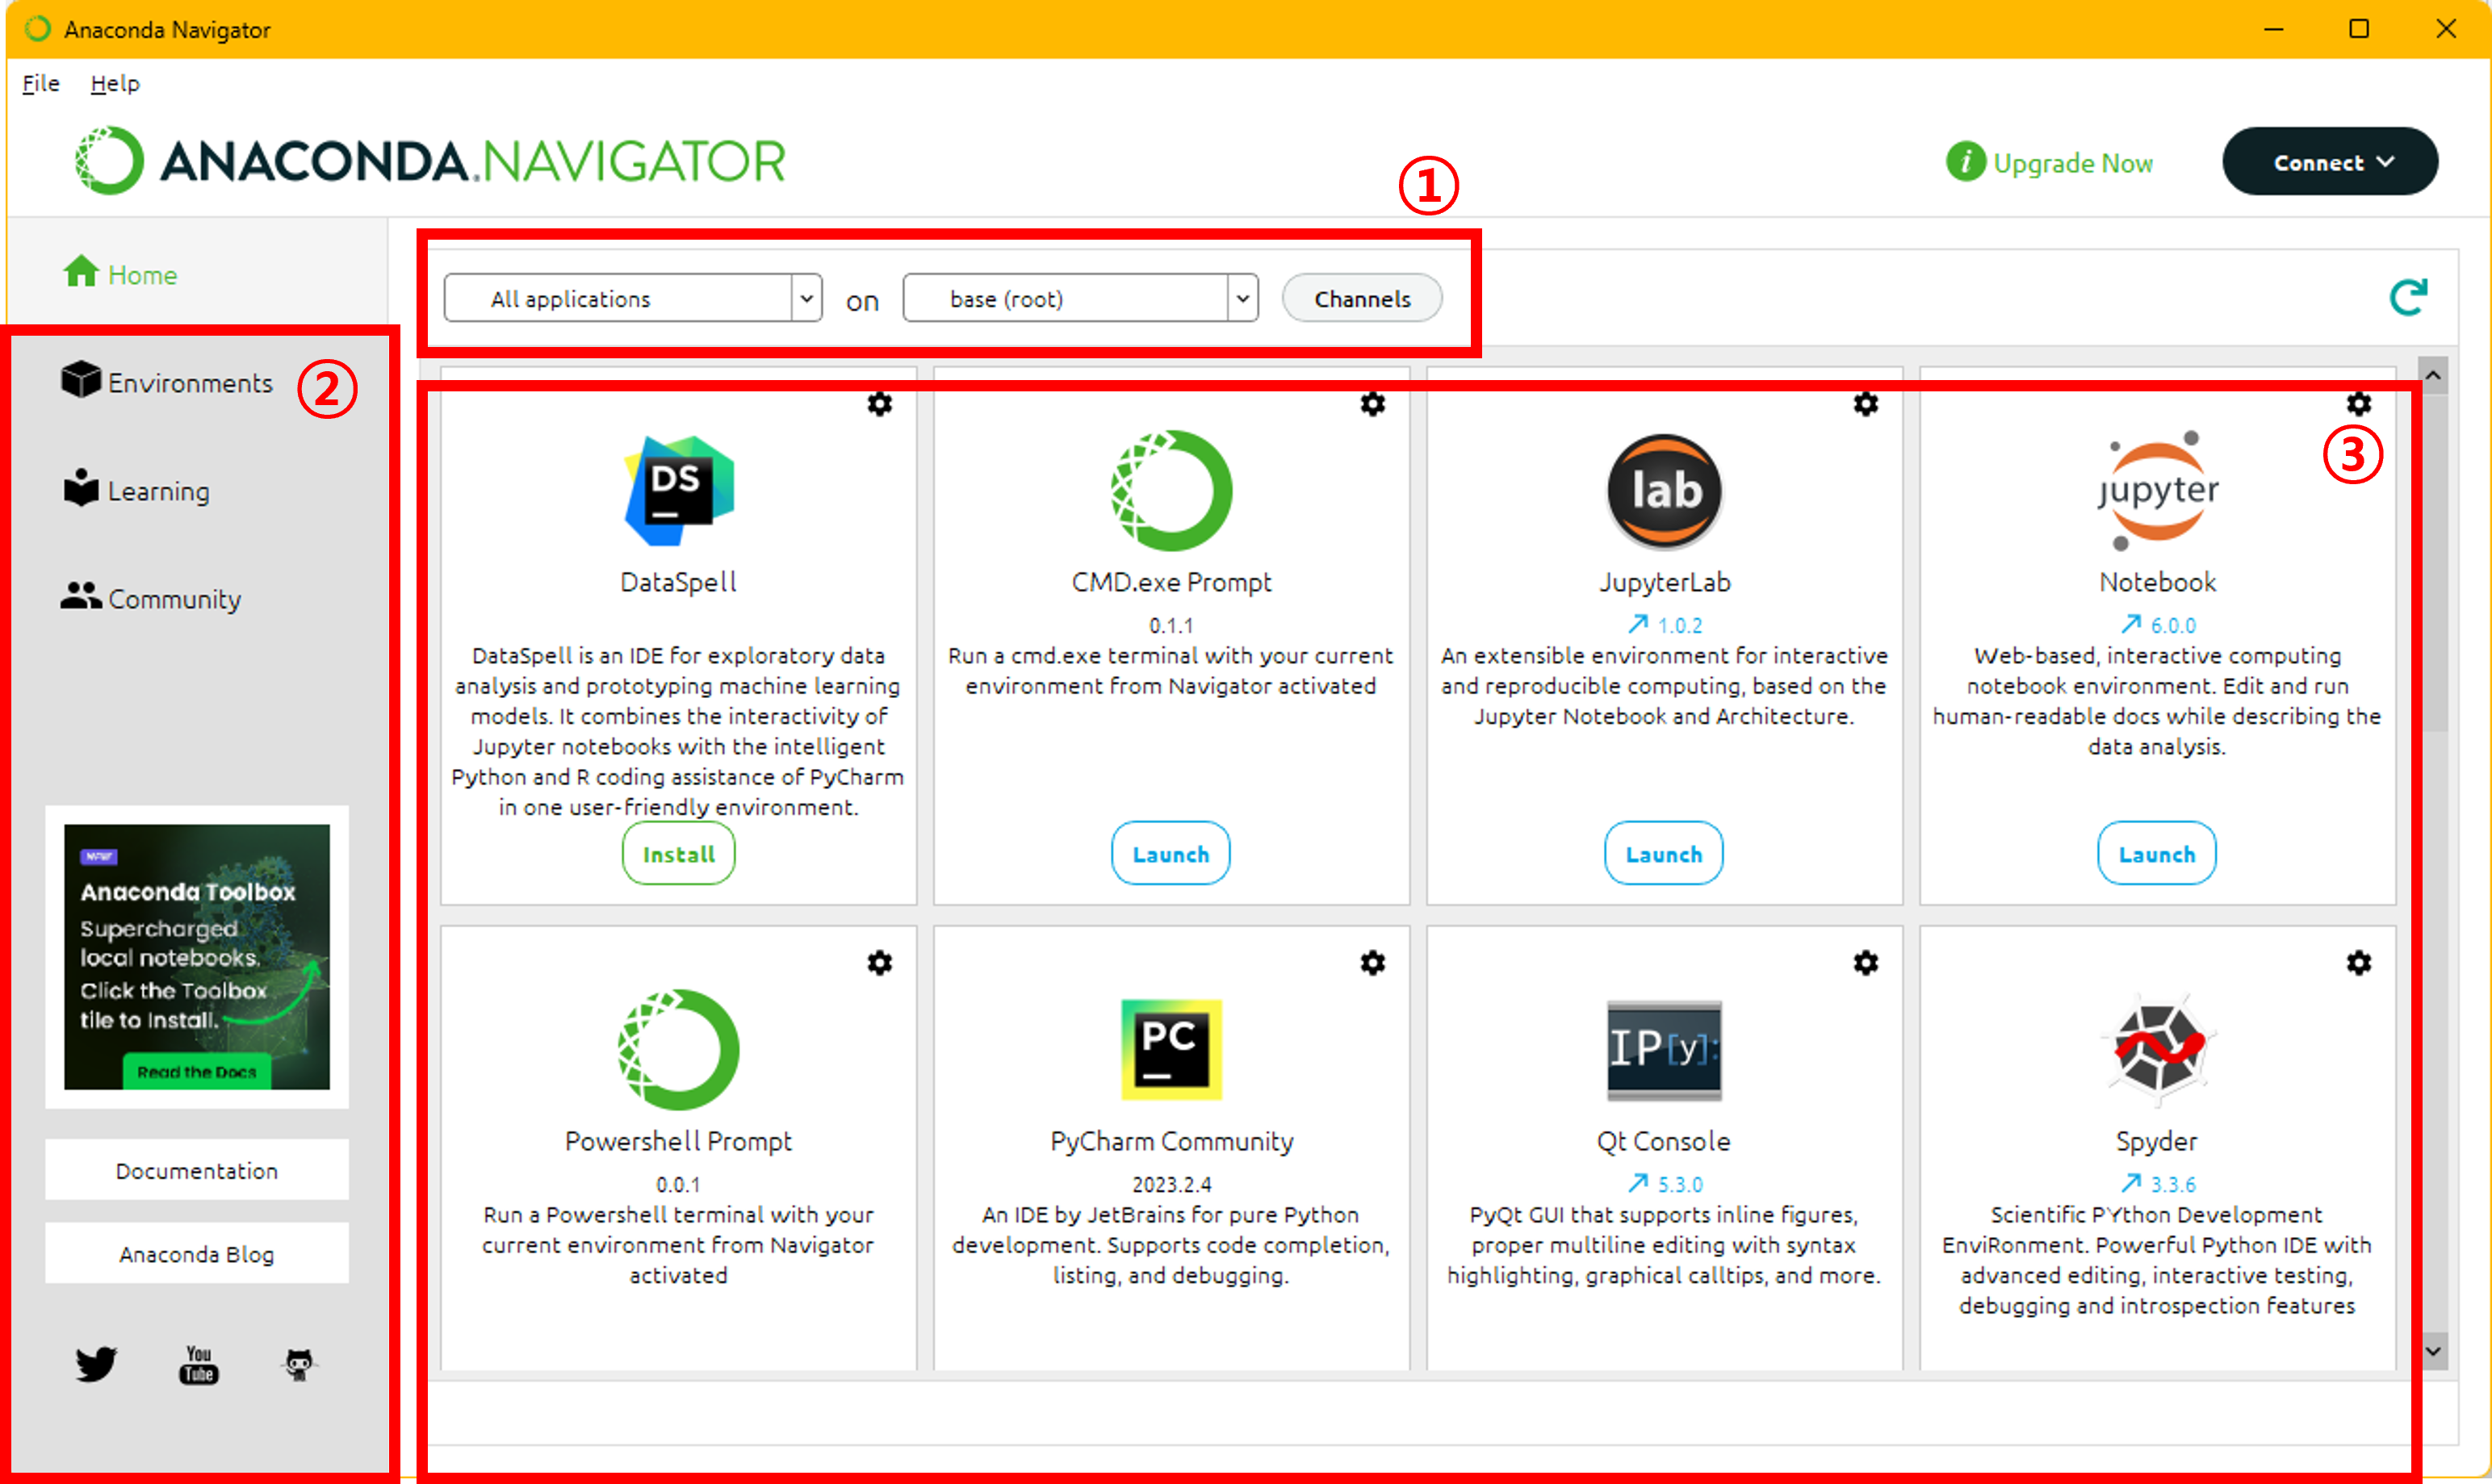Click the CMD.exe Prompt Anaconda ring icon
This screenshot has width=2492, height=1484.
tap(1171, 490)
